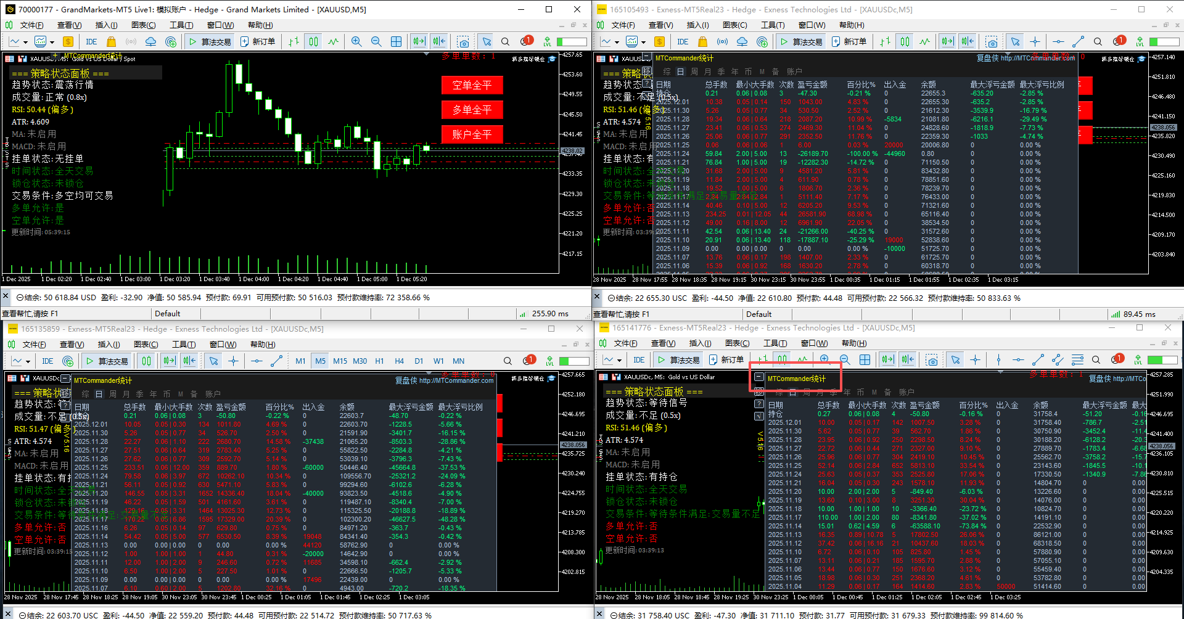The height and width of the screenshot is (619, 1184).
Task: Select cursor tool in GrandMarkets toolbar
Action: (x=487, y=41)
